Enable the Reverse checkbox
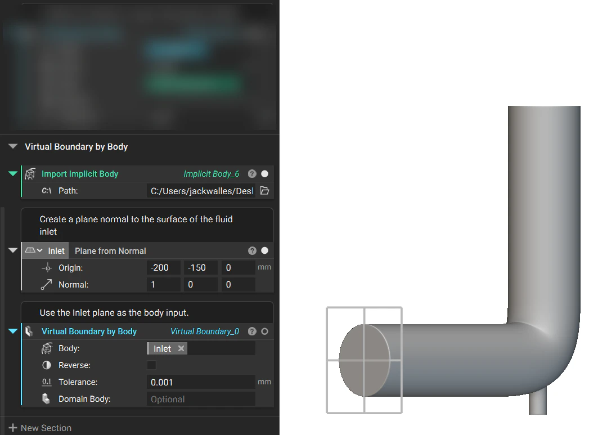Screen dimensions: 616x435 point(151,365)
